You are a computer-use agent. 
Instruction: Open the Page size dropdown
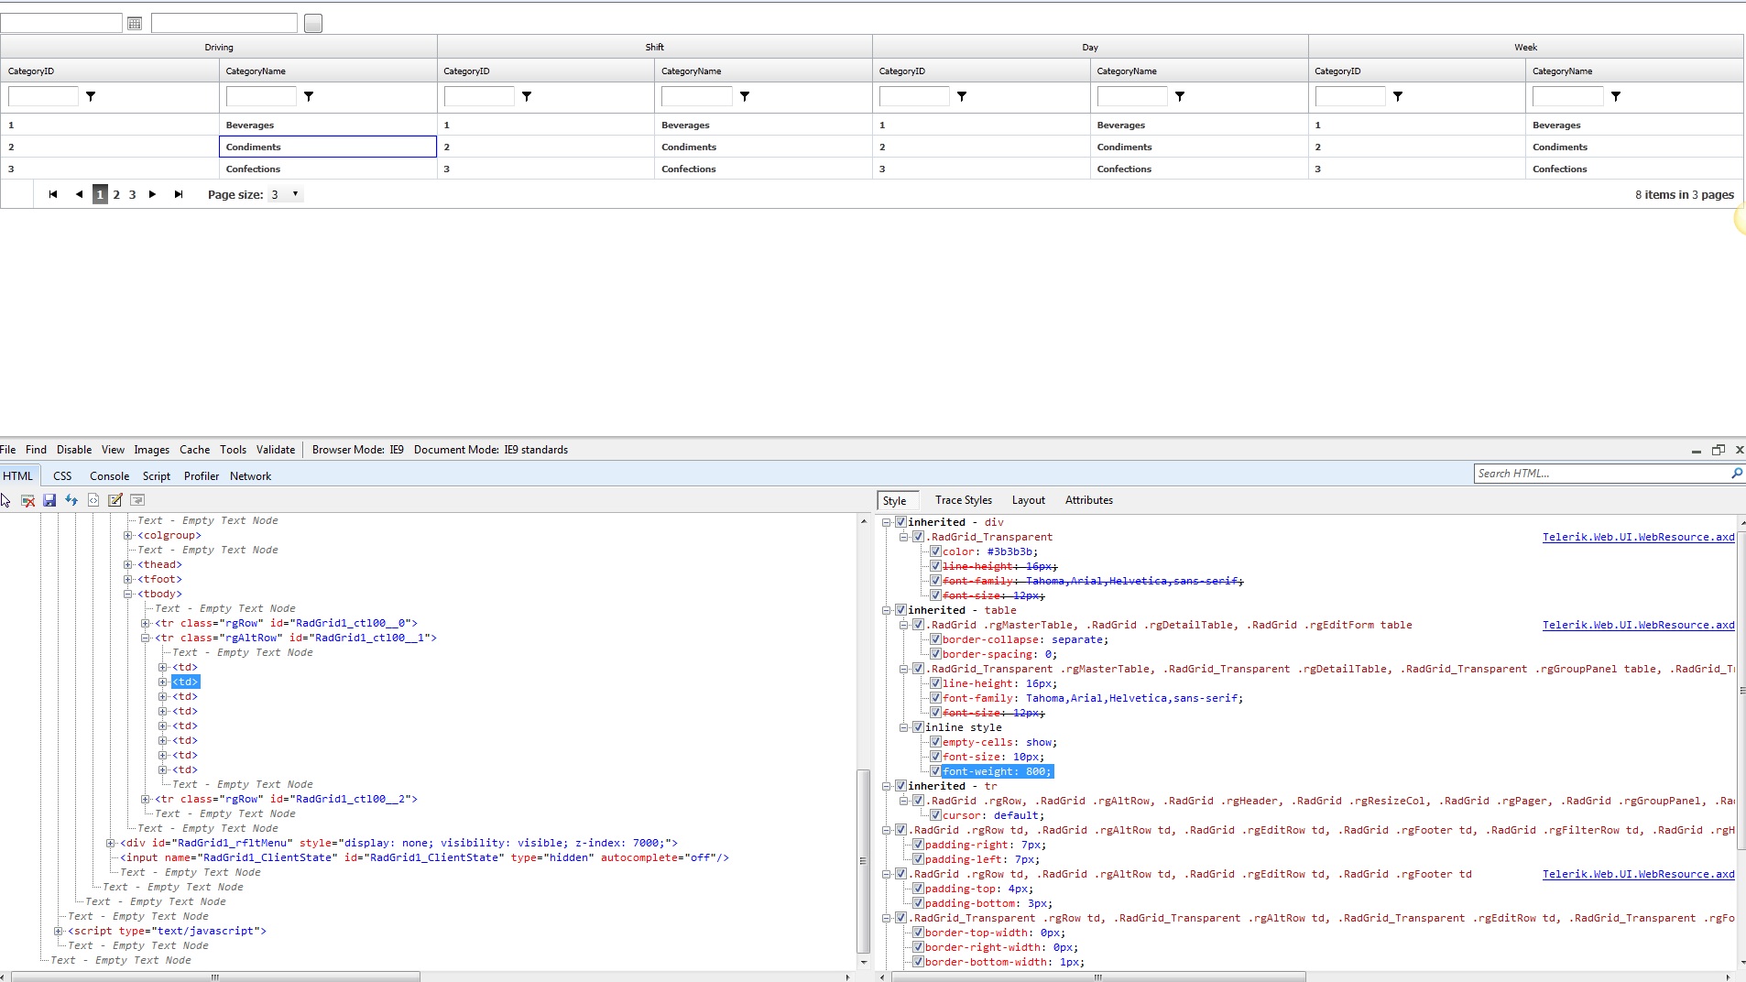coord(294,194)
